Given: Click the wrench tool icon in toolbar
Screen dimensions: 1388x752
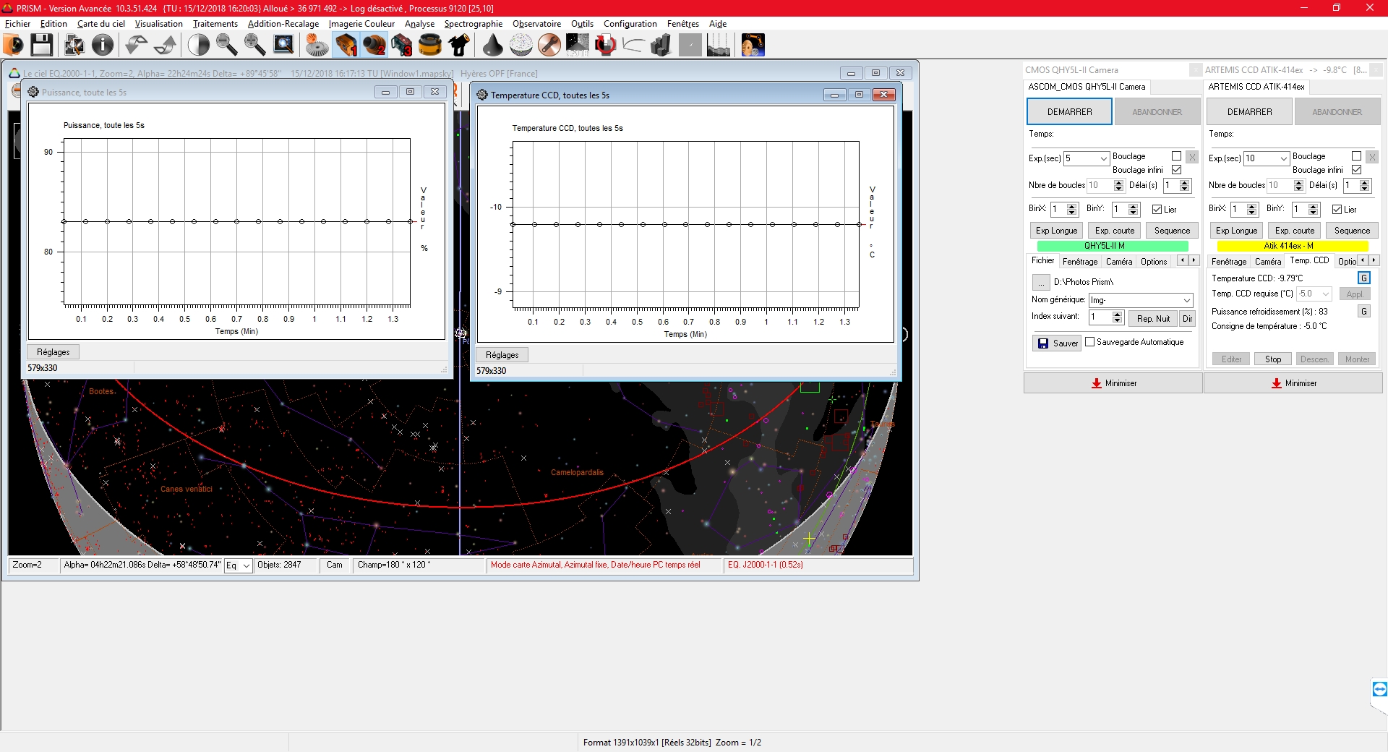Looking at the screenshot, I should click(549, 45).
